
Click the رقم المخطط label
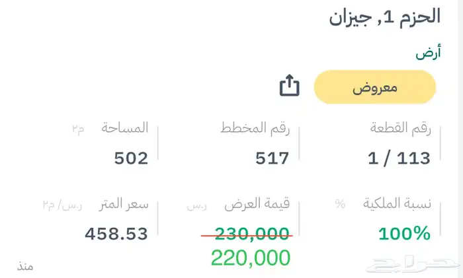pyautogui.click(x=256, y=129)
